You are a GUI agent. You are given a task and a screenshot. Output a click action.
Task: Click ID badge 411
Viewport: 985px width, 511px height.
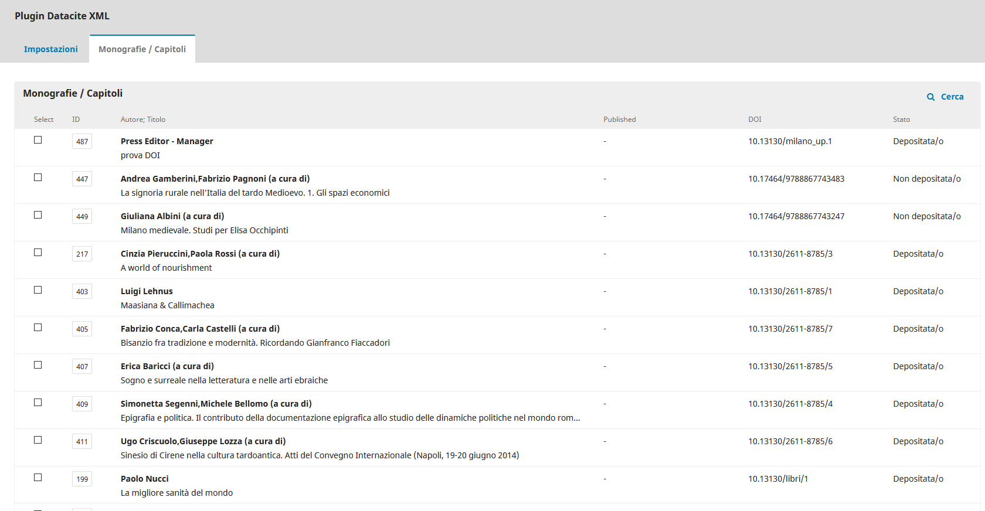point(82,441)
